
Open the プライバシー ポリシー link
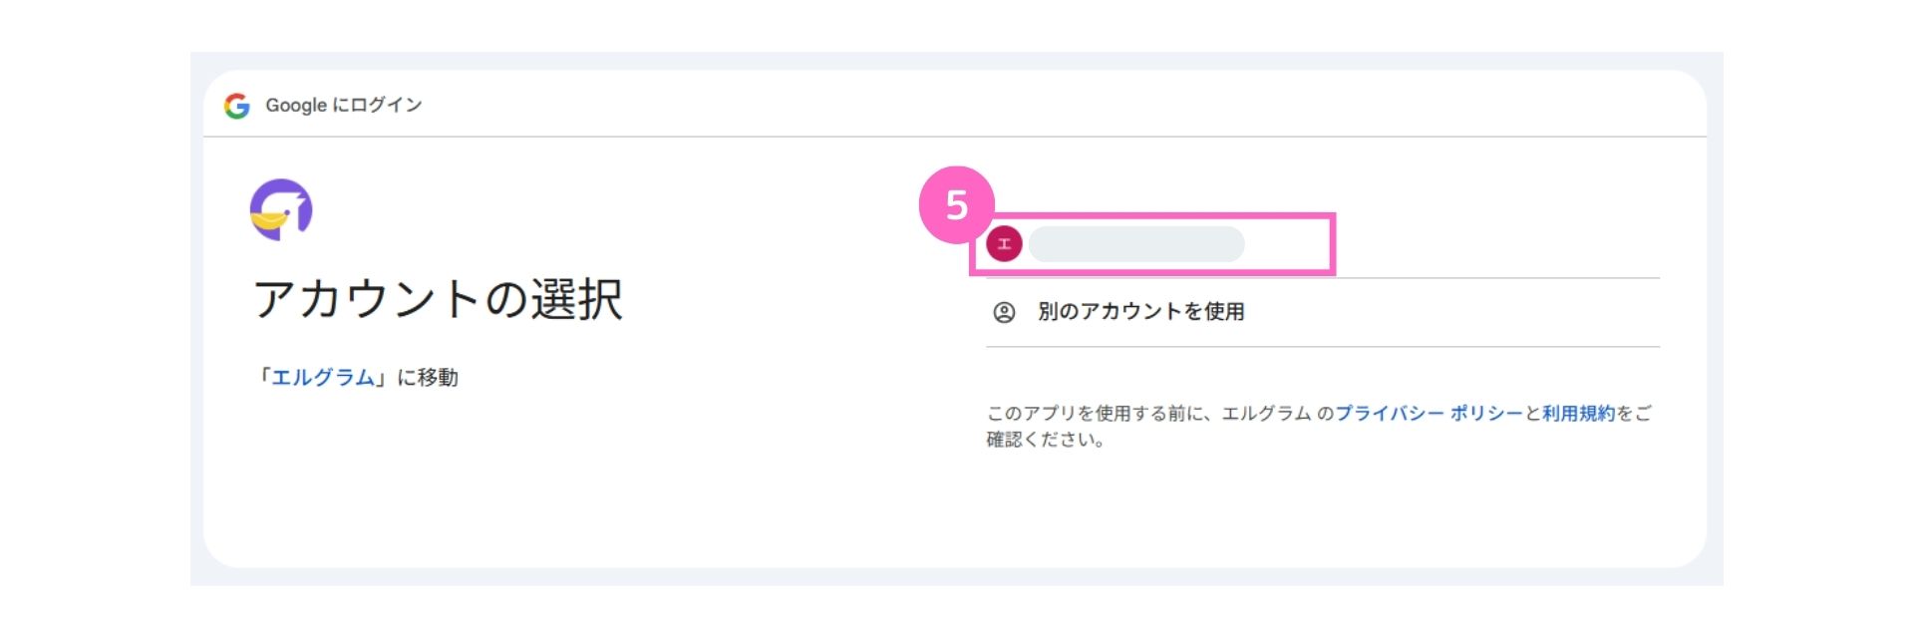click(x=1429, y=413)
